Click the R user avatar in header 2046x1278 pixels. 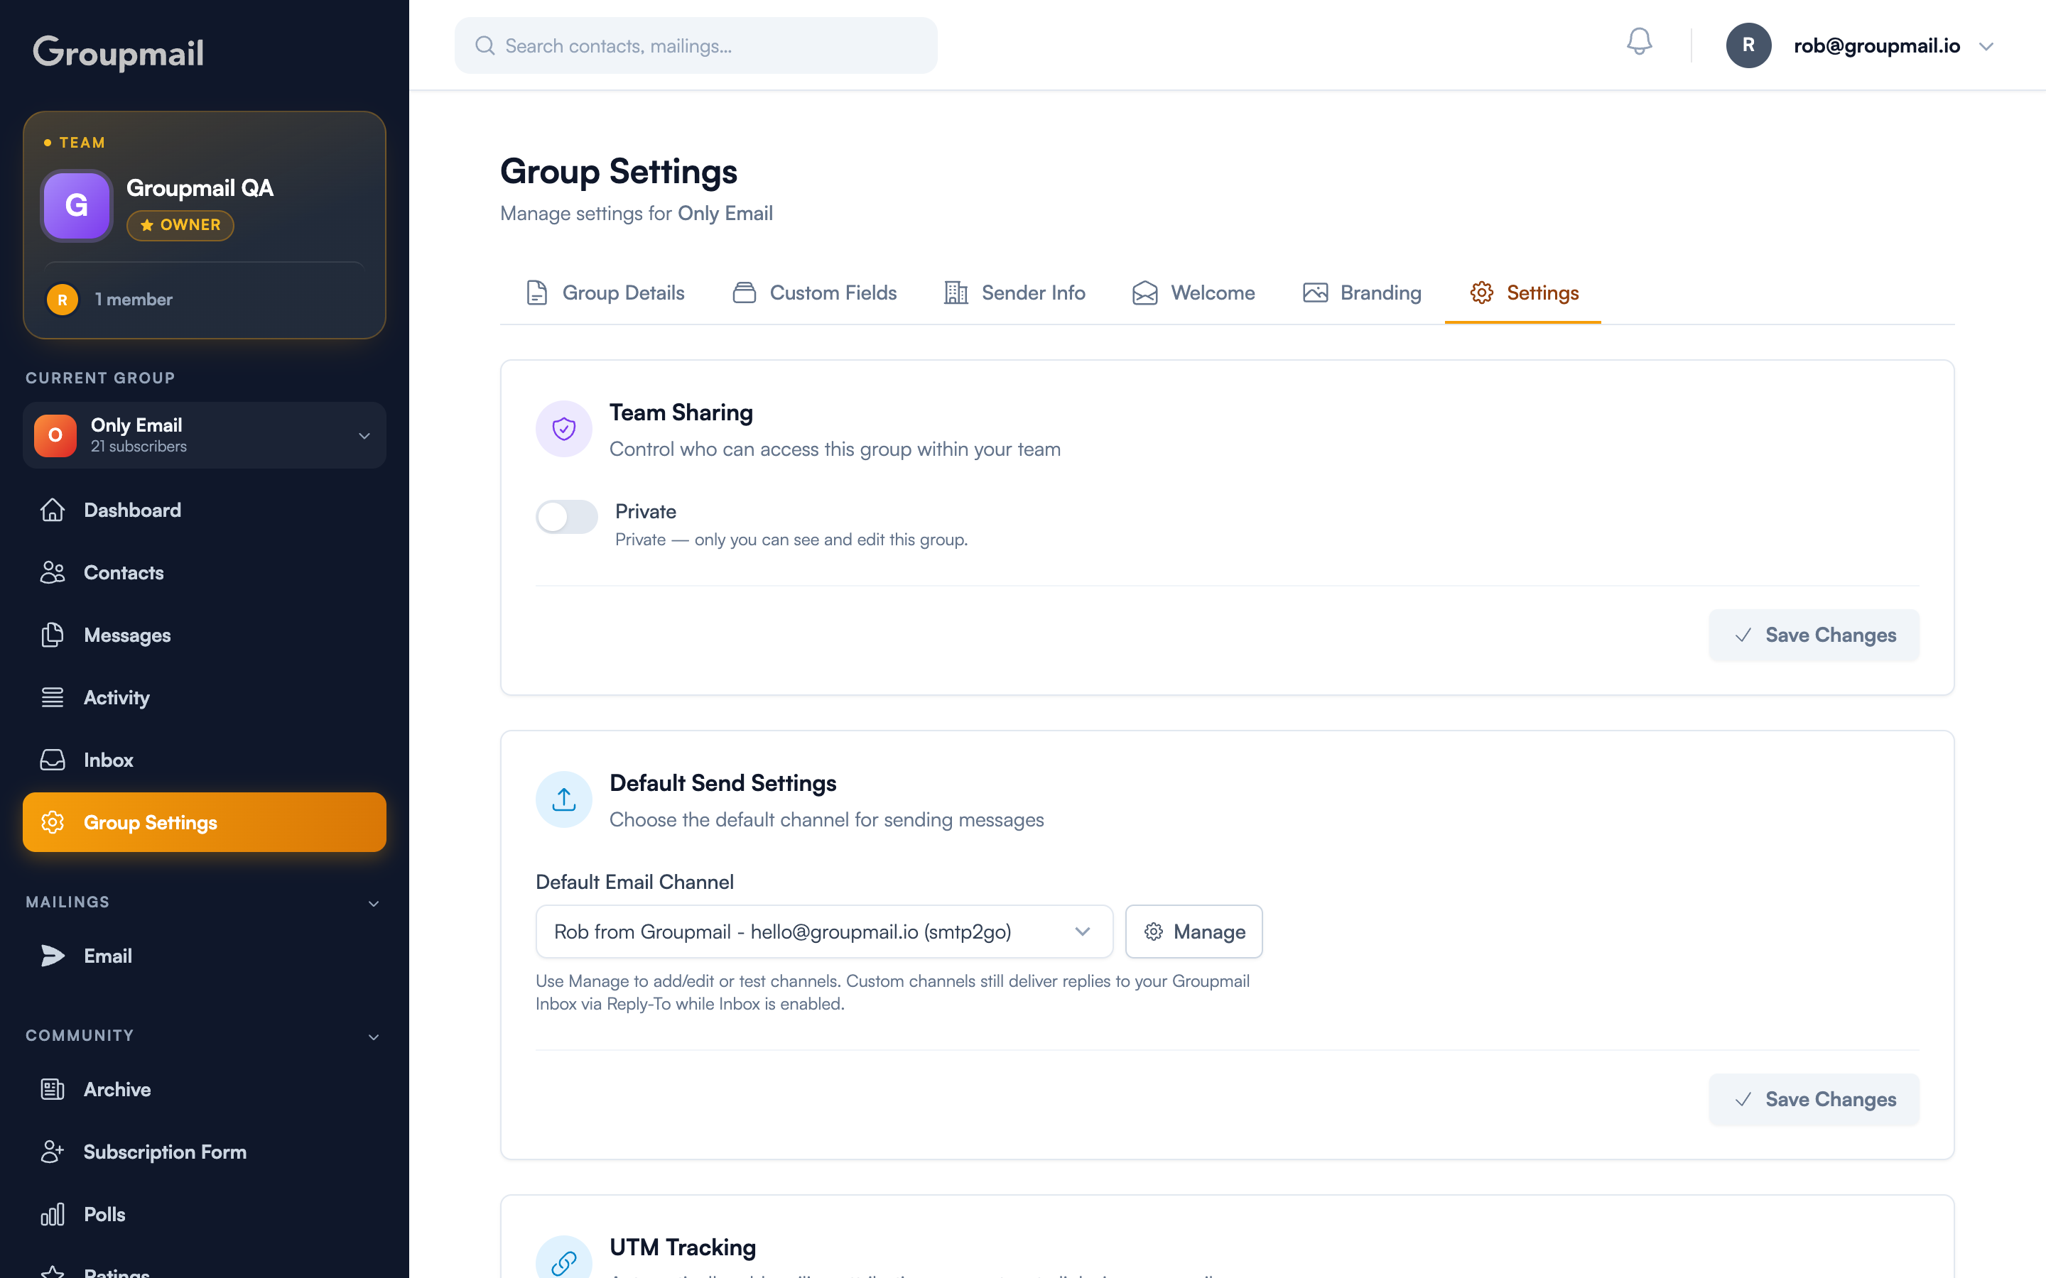click(1748, 45)
